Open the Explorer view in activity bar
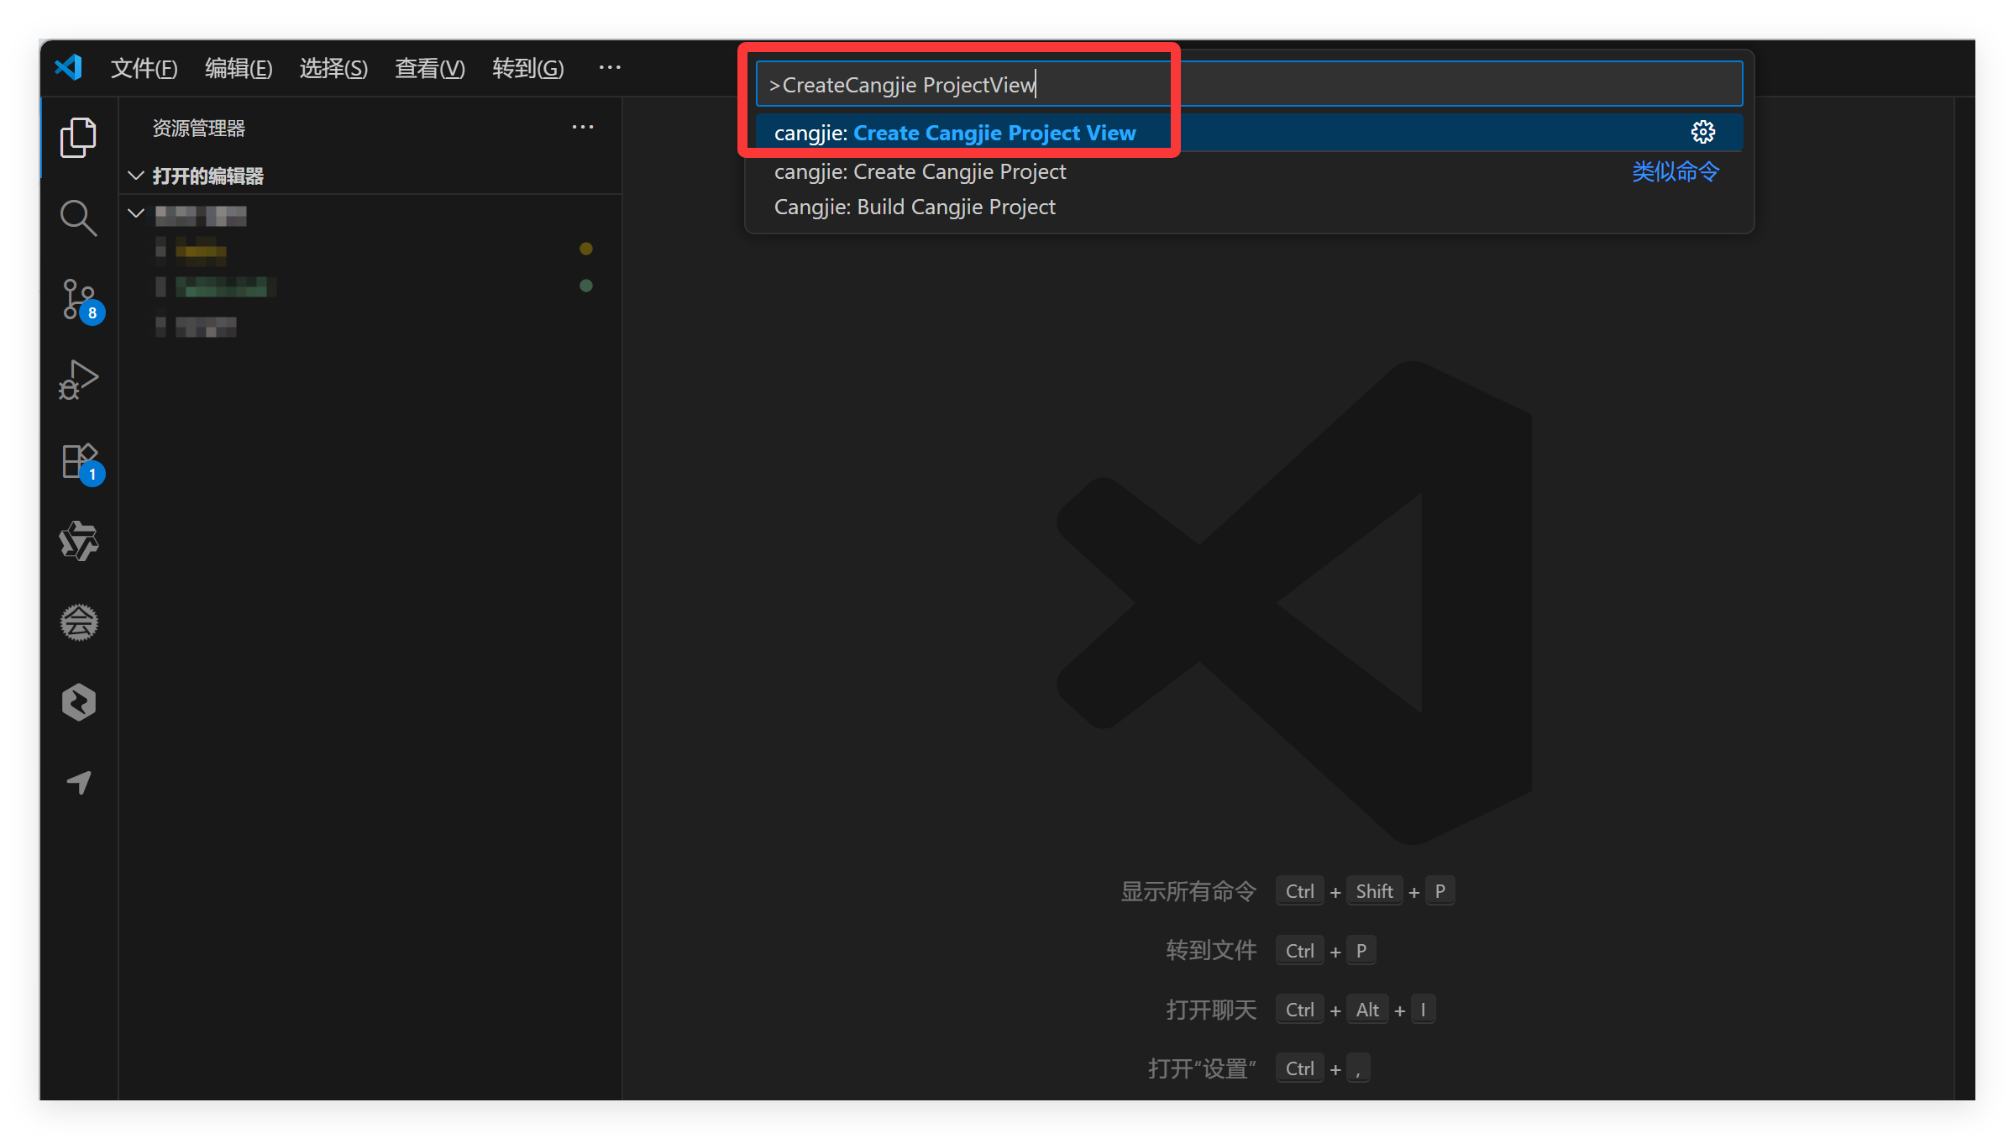 tap(78, 138)
